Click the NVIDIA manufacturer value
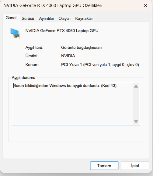The width and height of the screenshot is (153, 176). pyautogui.click(x=68, y=56)
